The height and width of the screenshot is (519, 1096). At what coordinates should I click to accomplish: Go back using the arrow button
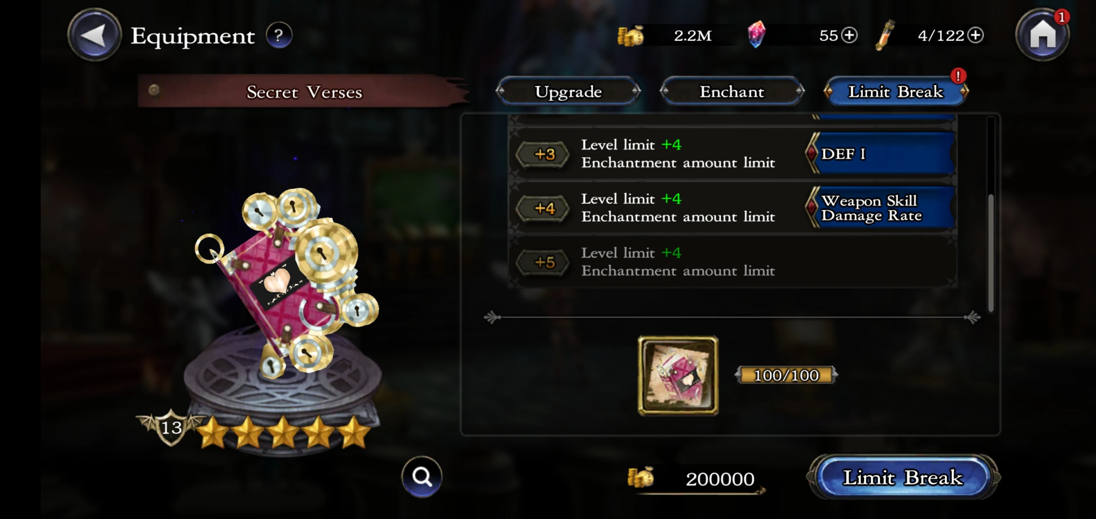[x=94, y=35]
